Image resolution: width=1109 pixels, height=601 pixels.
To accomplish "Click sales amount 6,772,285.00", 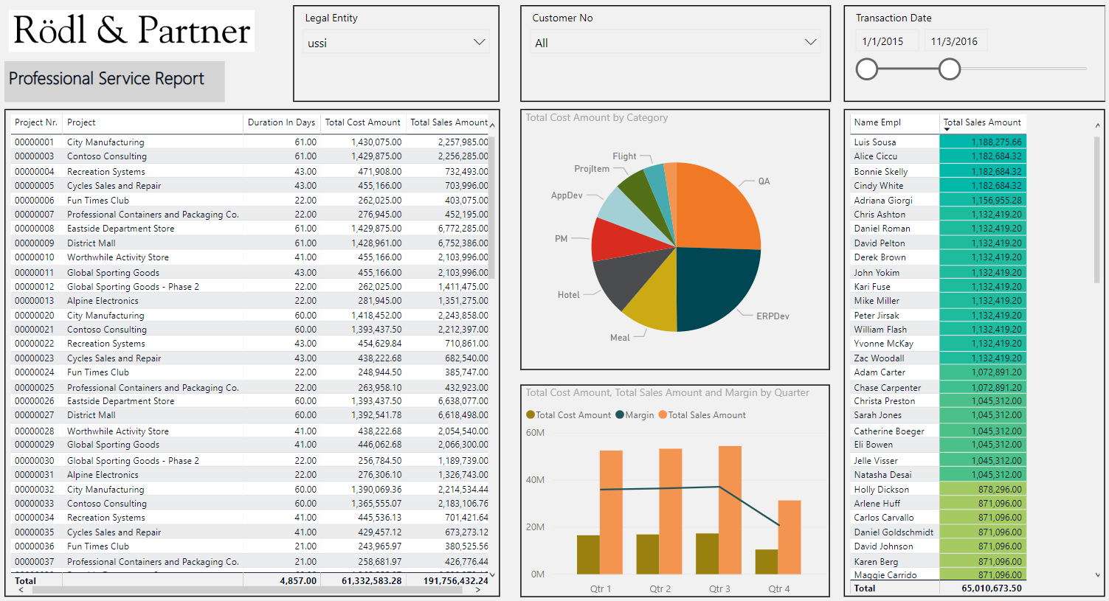I will click(463, 229).
